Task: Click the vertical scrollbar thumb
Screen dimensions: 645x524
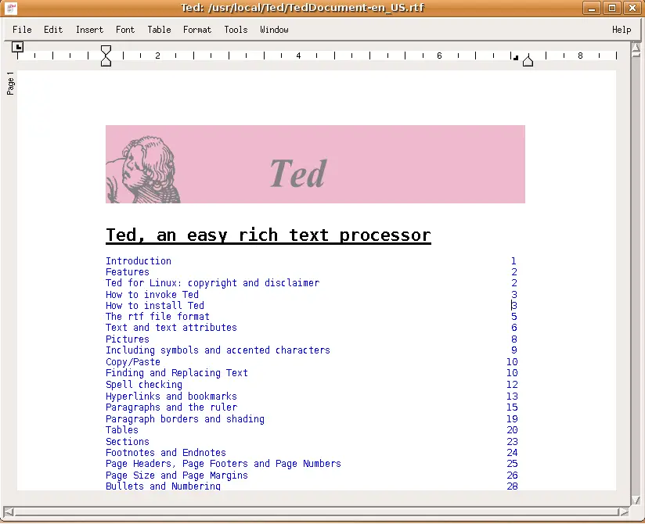Action: coord(635,274)
